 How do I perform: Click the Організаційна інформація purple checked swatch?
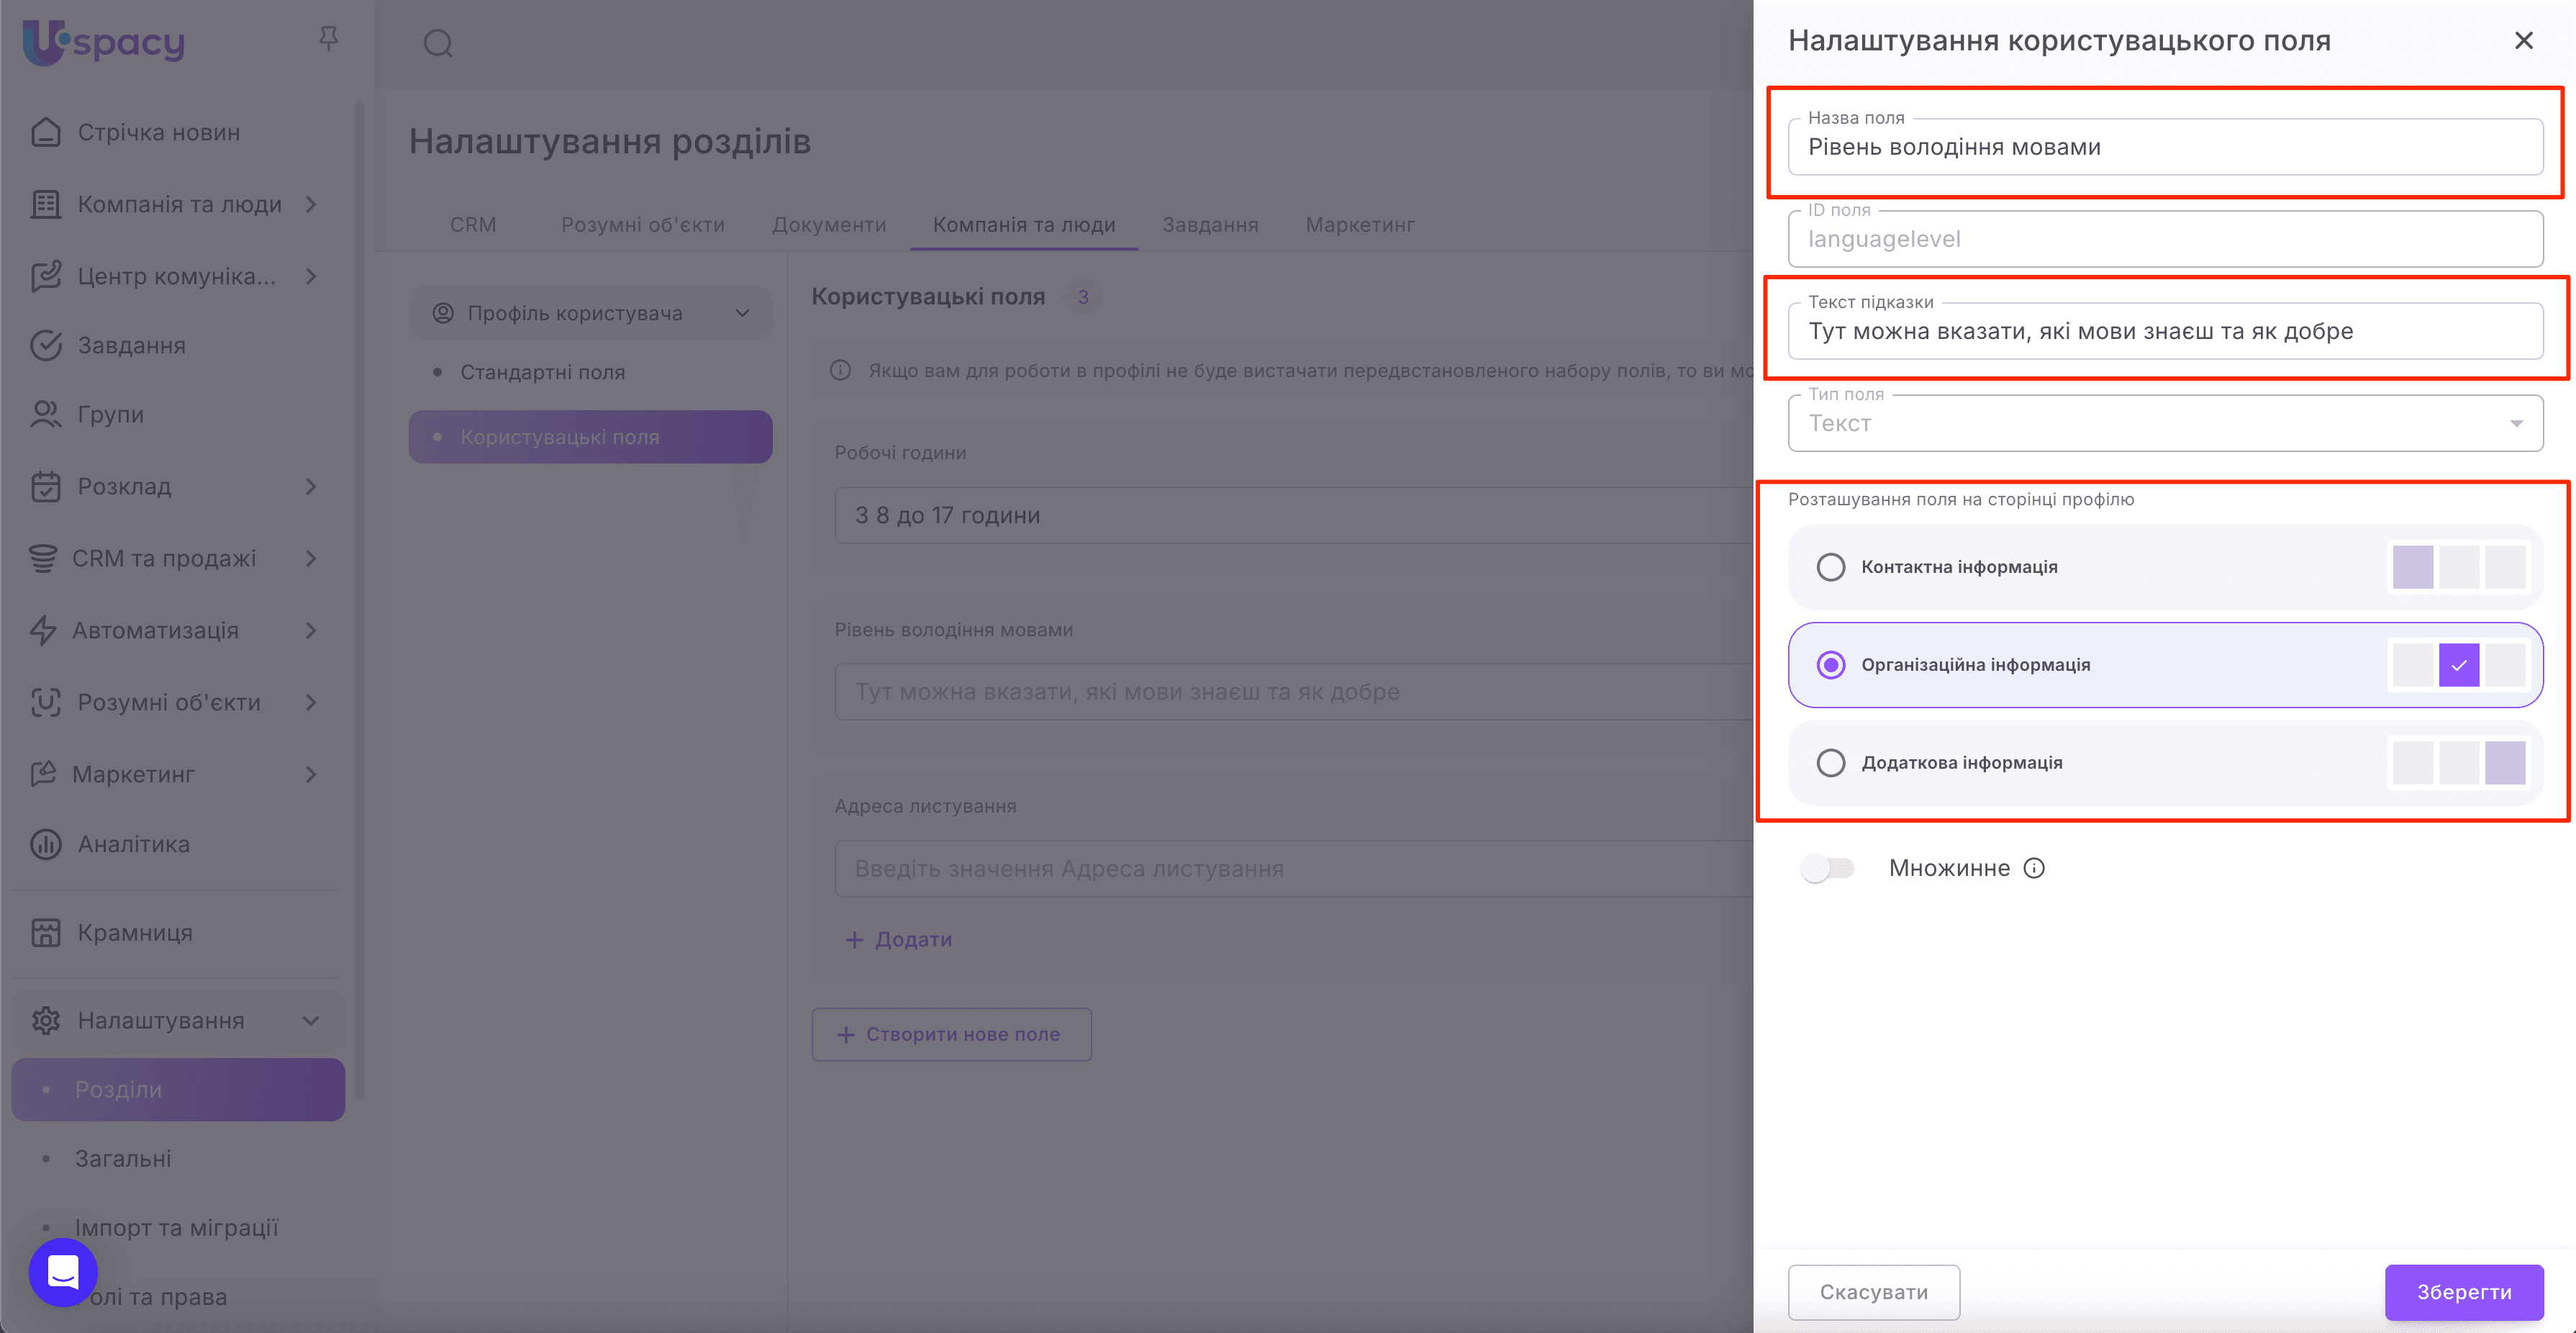2458,665
